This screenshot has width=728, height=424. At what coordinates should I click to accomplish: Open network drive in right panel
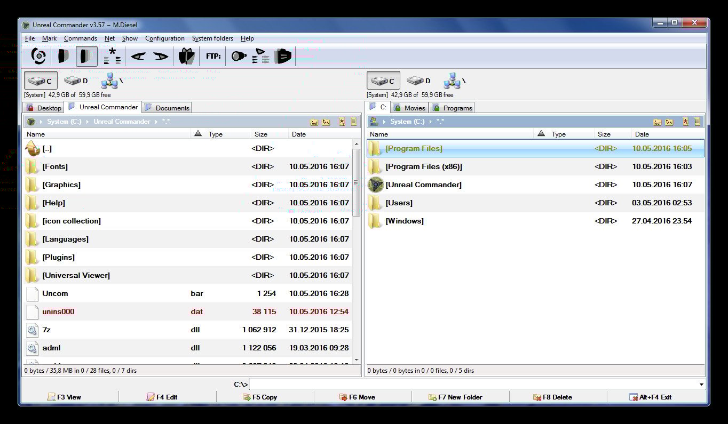tap(455, 81)
